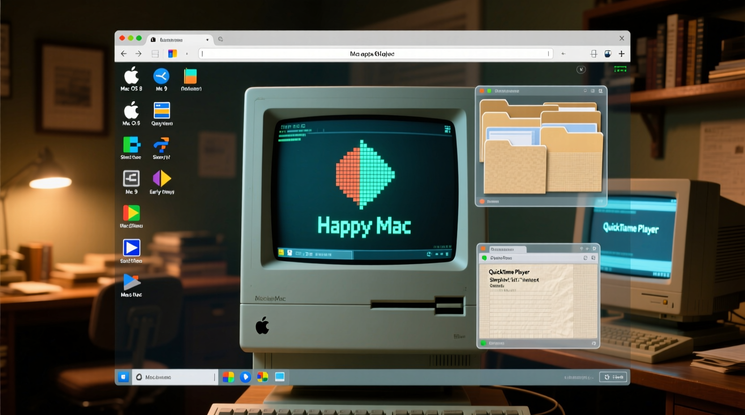Click the circled M icon near top right
This screenshot has height=415, width=745.
coord(581,69)
